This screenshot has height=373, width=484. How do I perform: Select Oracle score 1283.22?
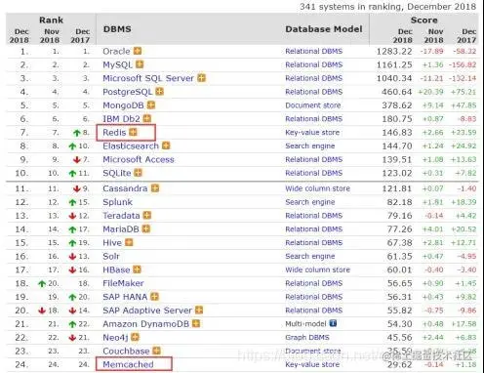[394, 52]
